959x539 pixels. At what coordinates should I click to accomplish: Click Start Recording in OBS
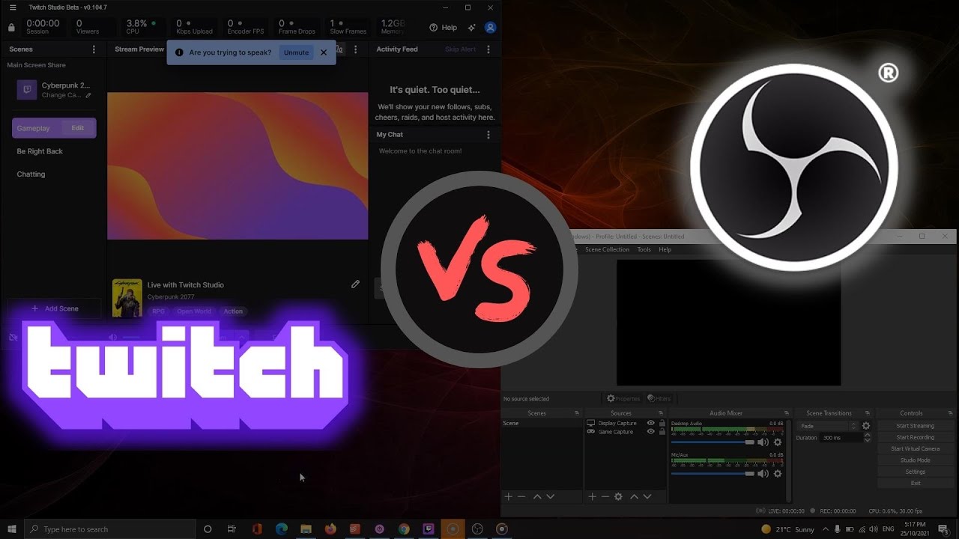pyautogui.click(x=916, y=437)
